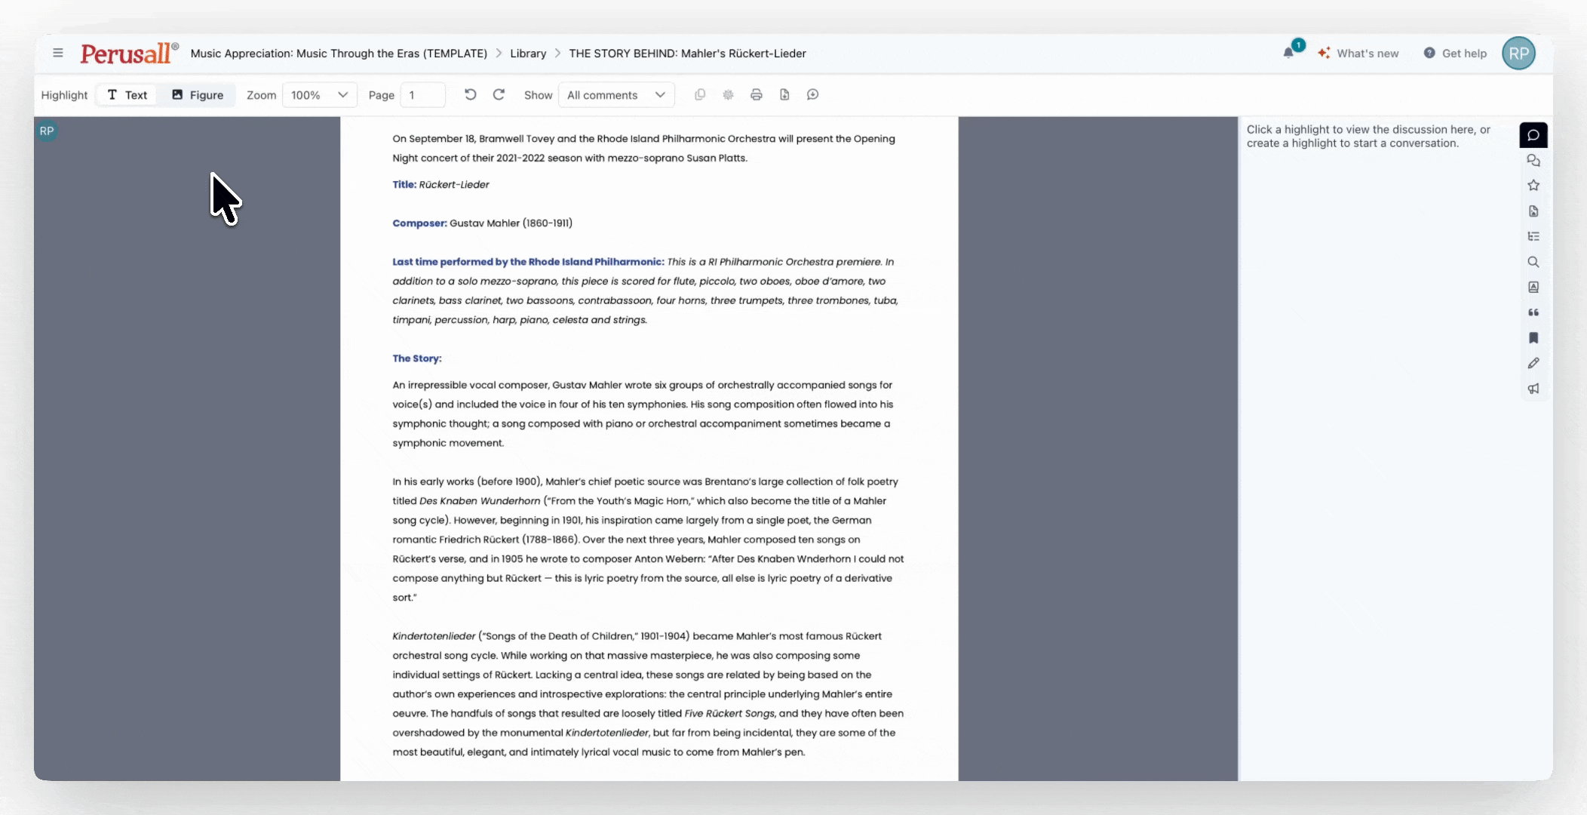Open the Show All comments dropdown
The width and height of the screenshot is (1587, 815).
point(616,95)
